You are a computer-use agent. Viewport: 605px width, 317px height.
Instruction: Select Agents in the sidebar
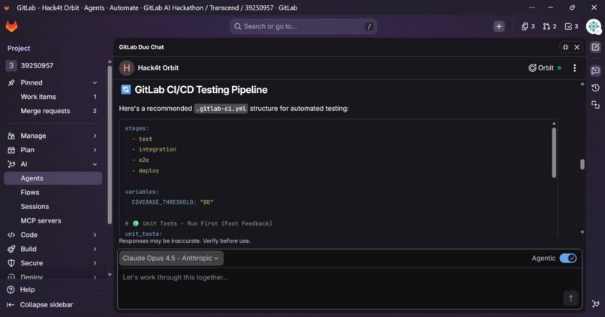tap(53, 178)
